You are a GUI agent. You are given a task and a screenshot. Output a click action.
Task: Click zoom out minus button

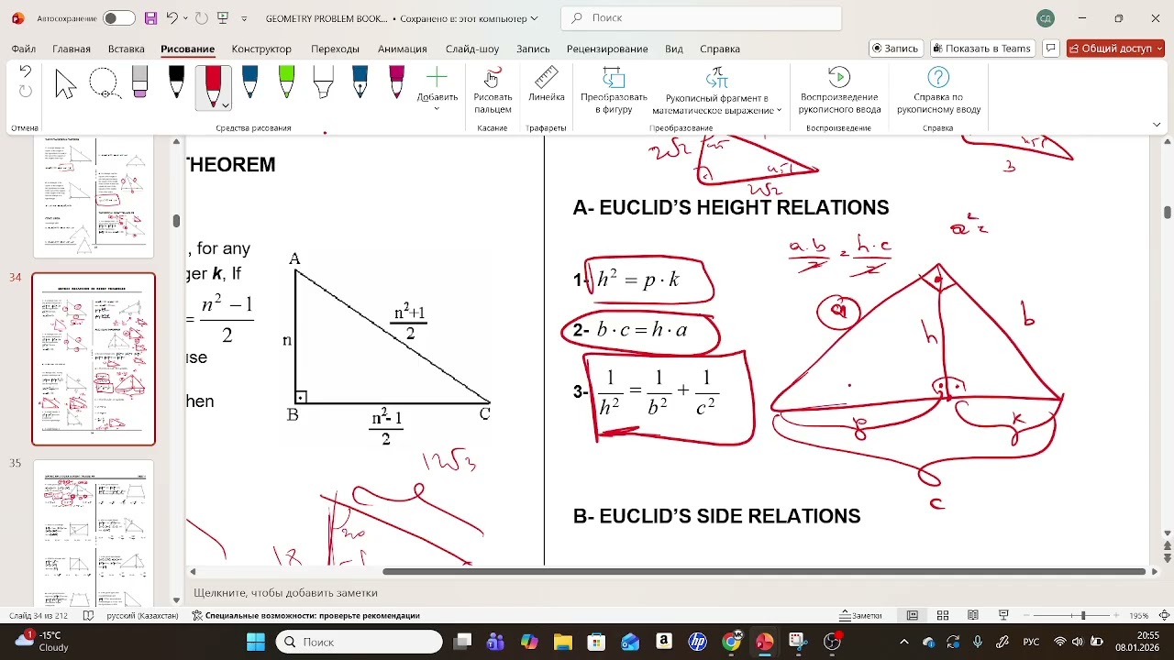coord(1026,615)
